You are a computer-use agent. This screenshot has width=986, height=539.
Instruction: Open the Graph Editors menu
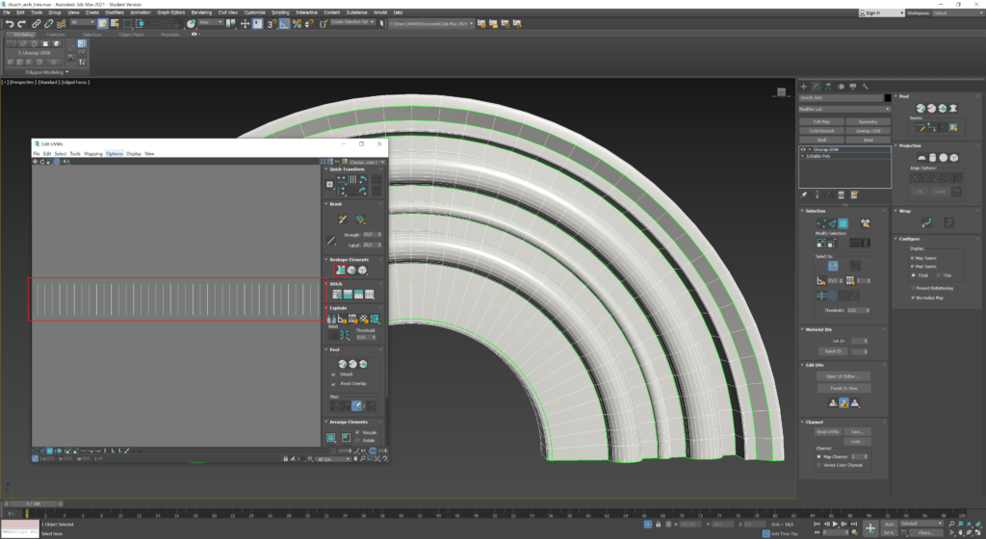pyautogui.click(x=171, y=13)
